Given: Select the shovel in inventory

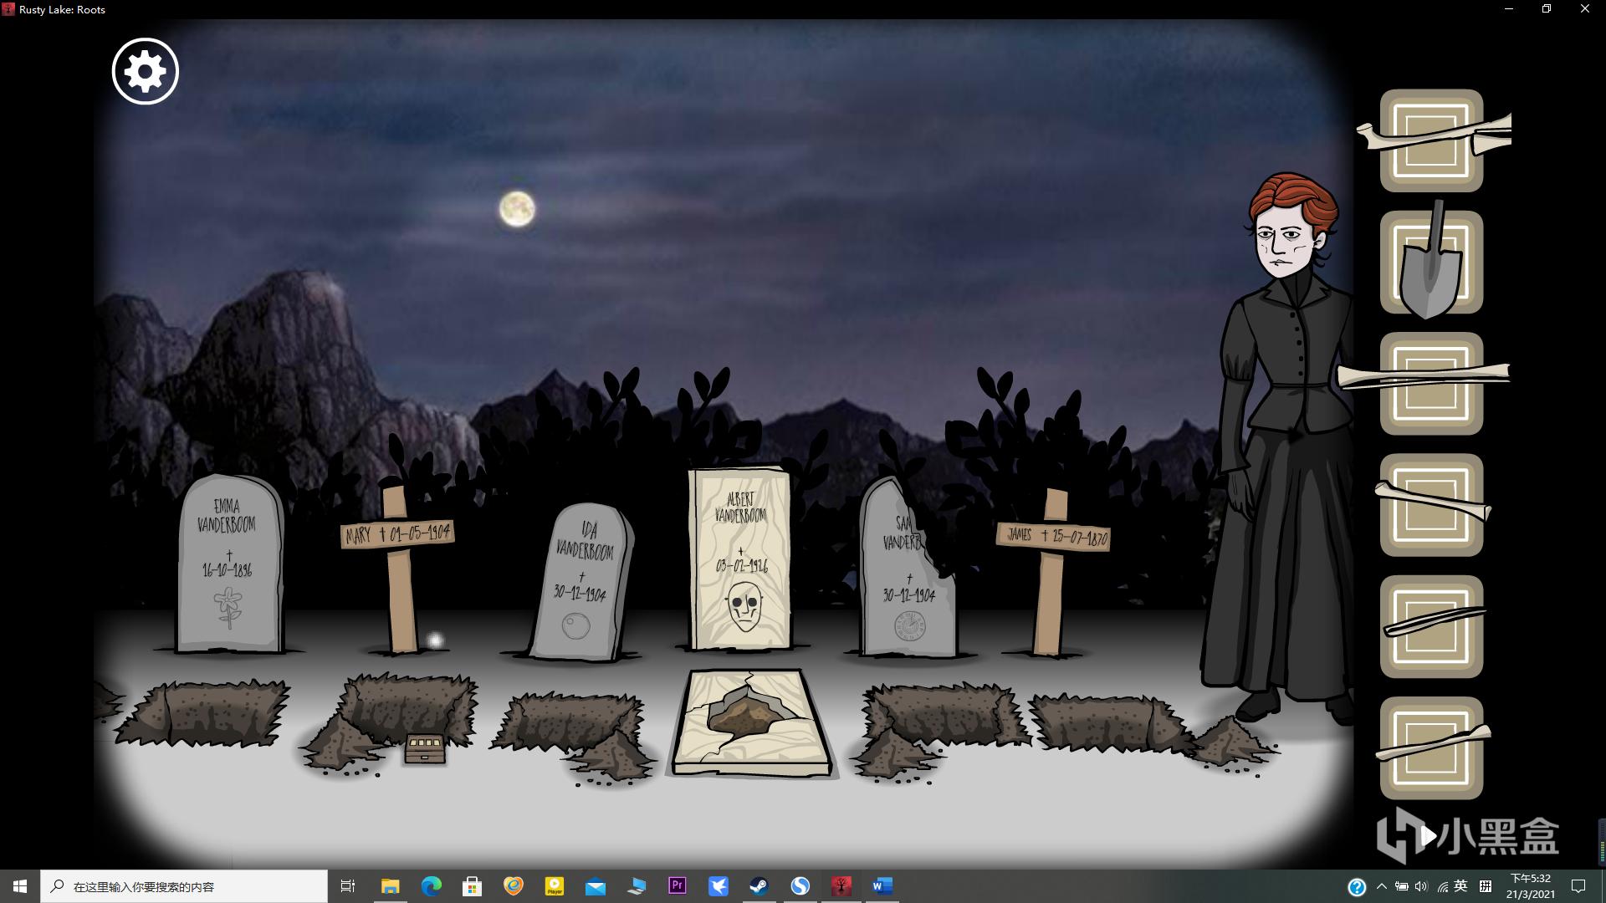Looking at the screenshot, I should point(1431,262).
